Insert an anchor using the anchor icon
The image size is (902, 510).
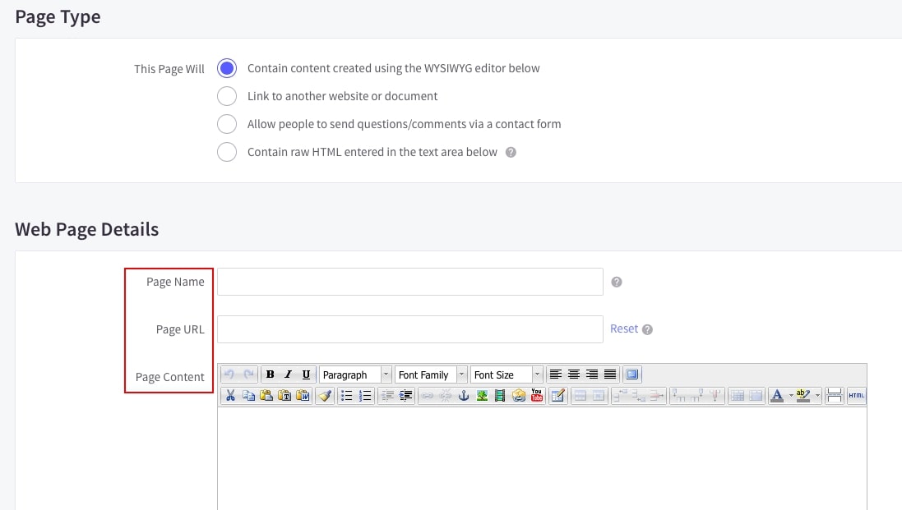[464, 396]
